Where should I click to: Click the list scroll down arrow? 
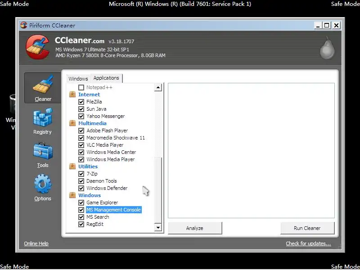coord(158,228)
